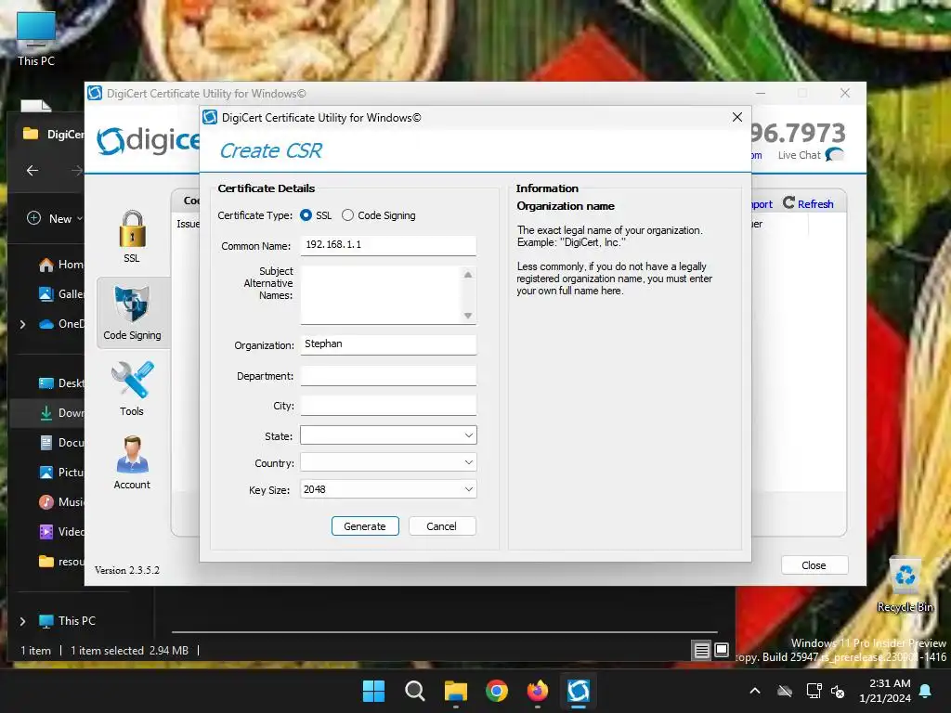Screen dimensions: 951x713
Task: Click the Generate button
Action: pos(365,526)
